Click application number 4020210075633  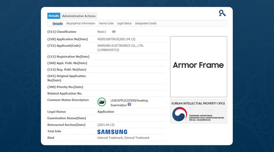(116, 39)
